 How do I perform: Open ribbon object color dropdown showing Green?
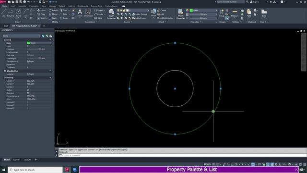[x=203, y=11]
